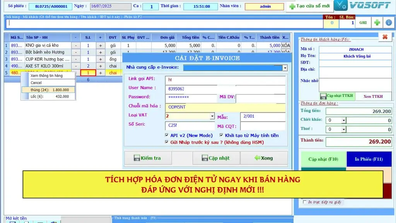Toggle Khởi tạo từ Máy tính tiền checkbox

221,135
